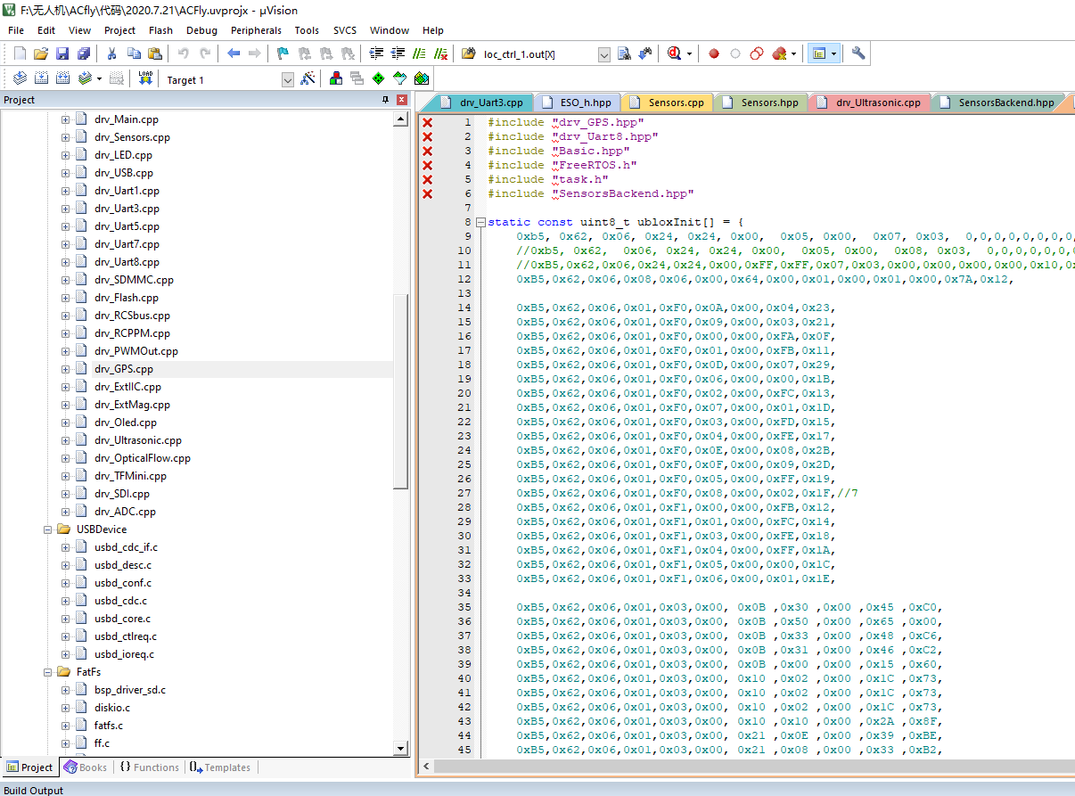Viewport: 1075px width, 796px height.
Task: Toggle the Project panel auto-hide pin
Action: click(x=386, y=100)
